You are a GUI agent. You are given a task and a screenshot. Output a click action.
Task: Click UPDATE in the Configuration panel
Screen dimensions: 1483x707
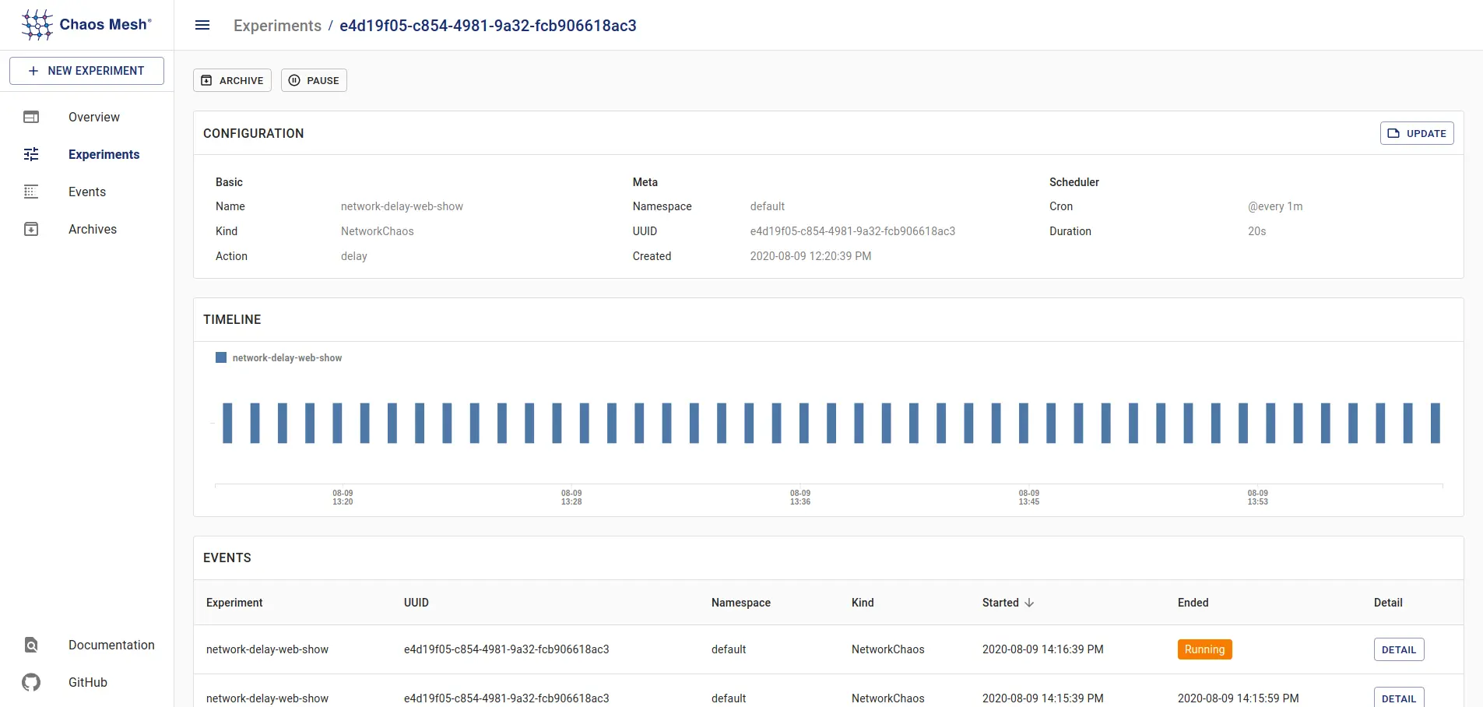[x=1417, y=133]
